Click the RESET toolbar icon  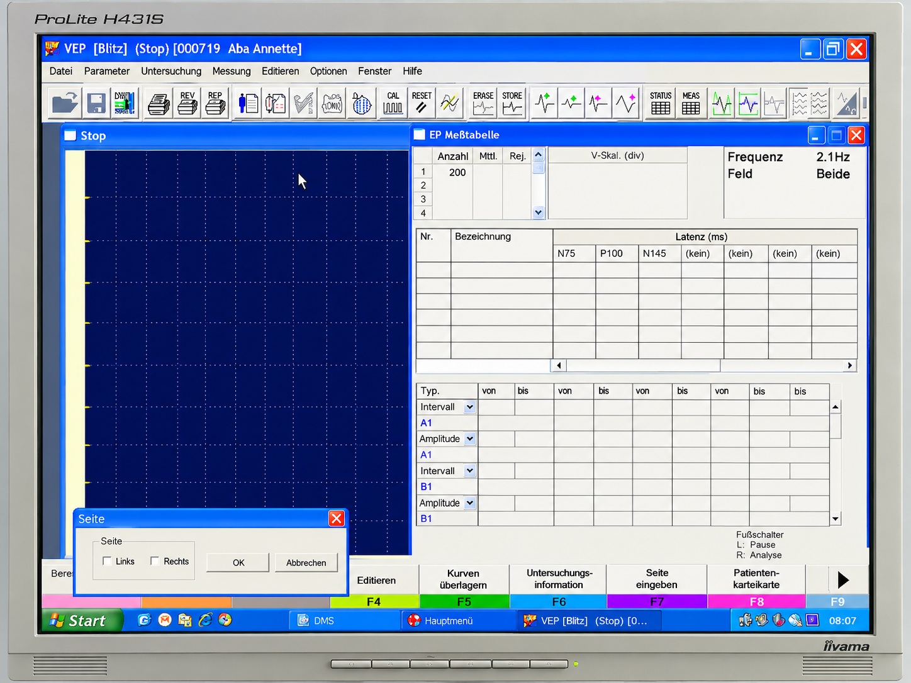[422, 103]
